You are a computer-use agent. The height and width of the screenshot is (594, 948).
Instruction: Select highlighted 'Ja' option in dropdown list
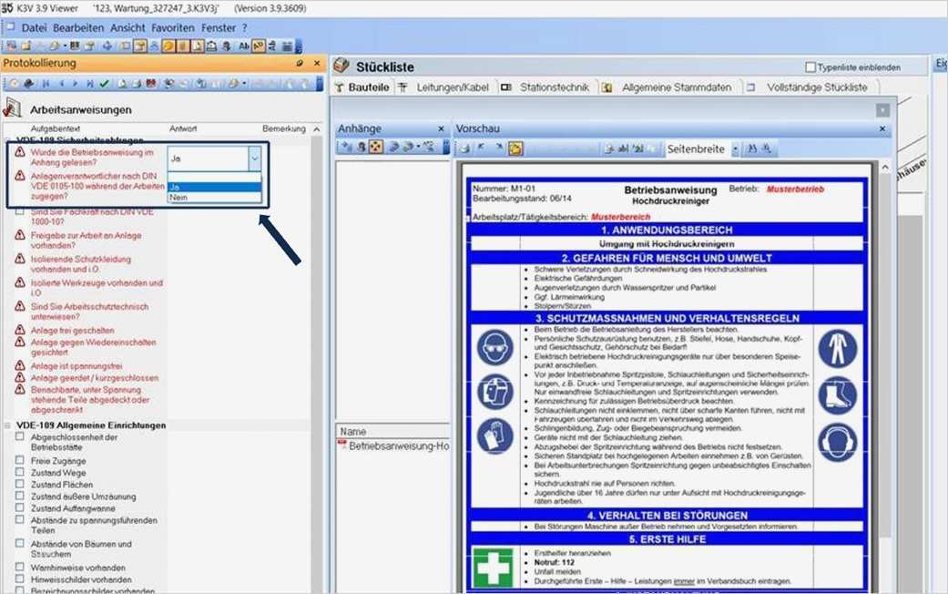click(214, 187)
